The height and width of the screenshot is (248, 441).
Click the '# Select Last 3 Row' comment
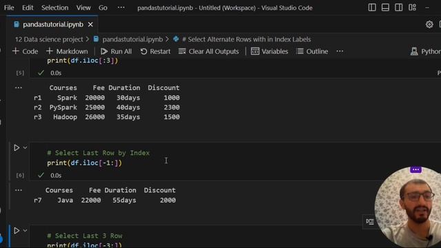[84, 236]
